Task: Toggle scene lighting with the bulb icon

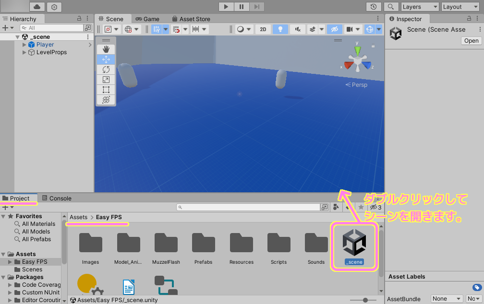Action: point(280,29)
